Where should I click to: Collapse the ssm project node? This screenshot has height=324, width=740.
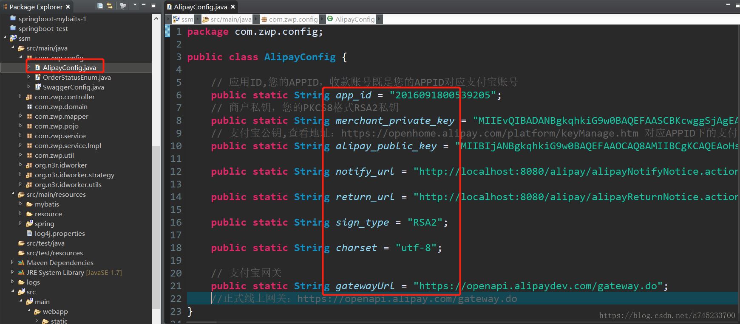pyautogui.click(x=5, y=38)
